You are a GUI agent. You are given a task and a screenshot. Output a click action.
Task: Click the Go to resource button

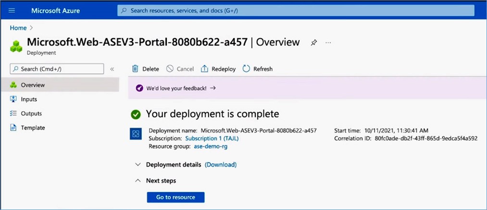click(x=176, y=198)
